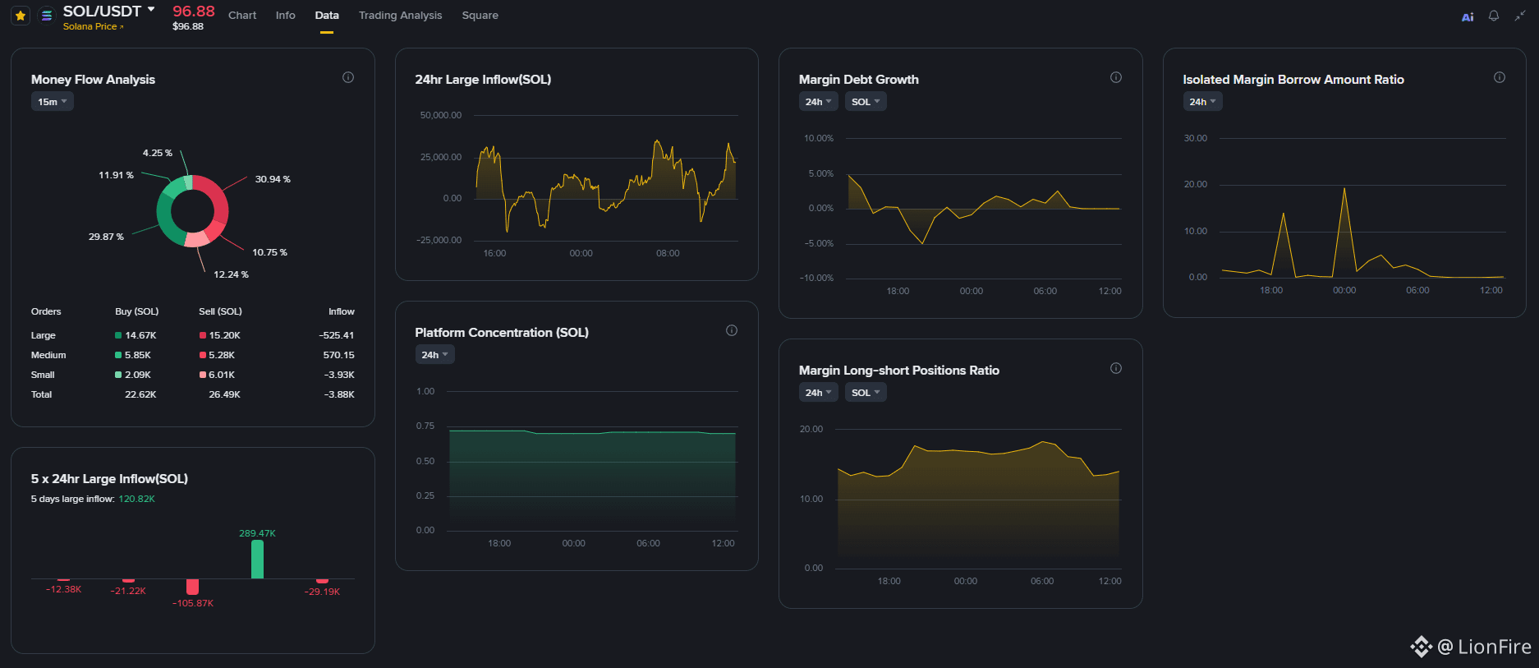The height and width of the screenshot is (668, 1539).
Task: Switch to the Chart tab
Action: 242,16
